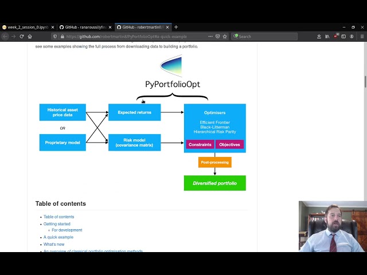Click the 'Expected returns' diagram box

135,112
